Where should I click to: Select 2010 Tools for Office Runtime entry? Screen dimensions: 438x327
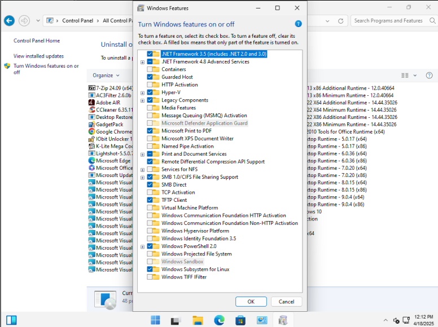pyautogui.click(x=346, y=132)
